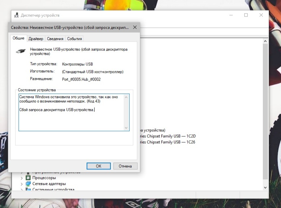Click the Контроллеры USB device type value
Screen dimensions: 281x208
click(x=77, y=64)
